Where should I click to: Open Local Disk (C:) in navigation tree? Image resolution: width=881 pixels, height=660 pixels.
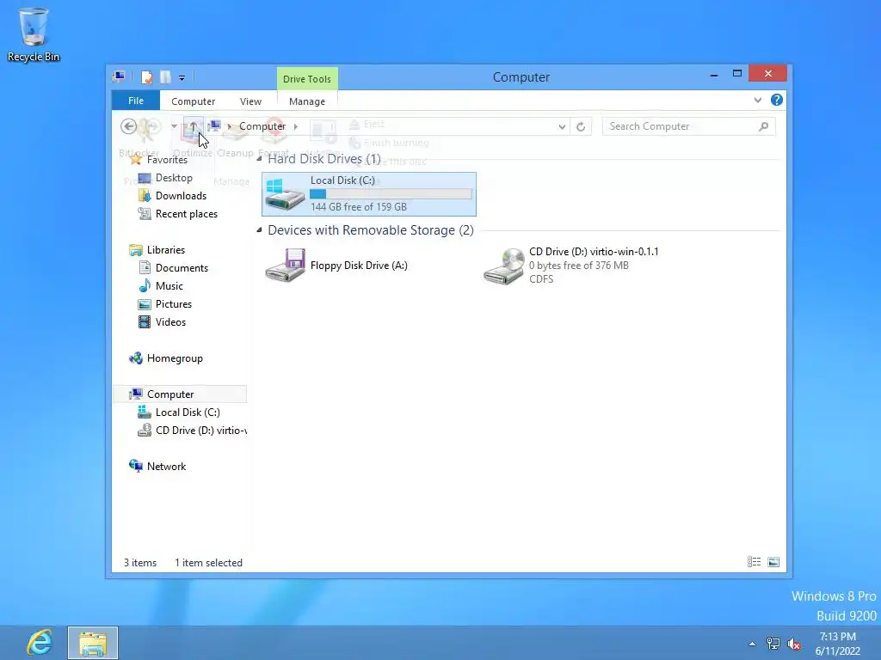(188, 412)
